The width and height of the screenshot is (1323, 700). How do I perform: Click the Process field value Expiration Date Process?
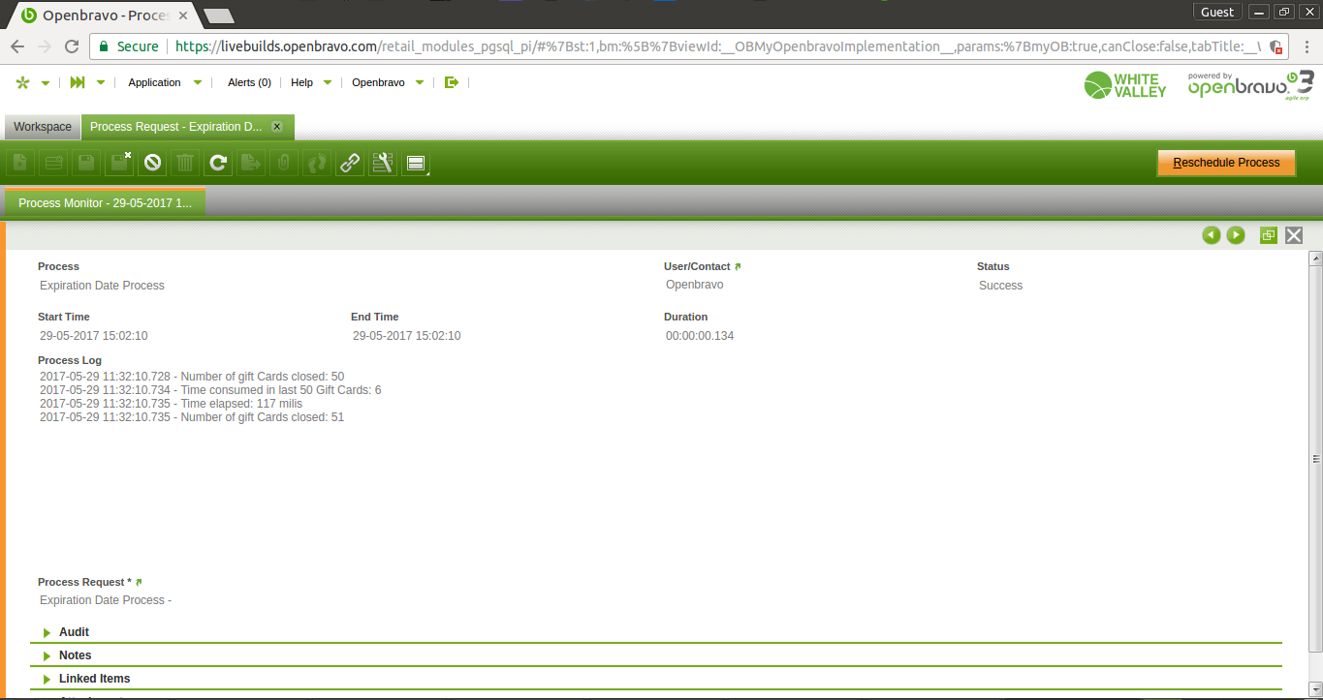(x=102, y=286)
